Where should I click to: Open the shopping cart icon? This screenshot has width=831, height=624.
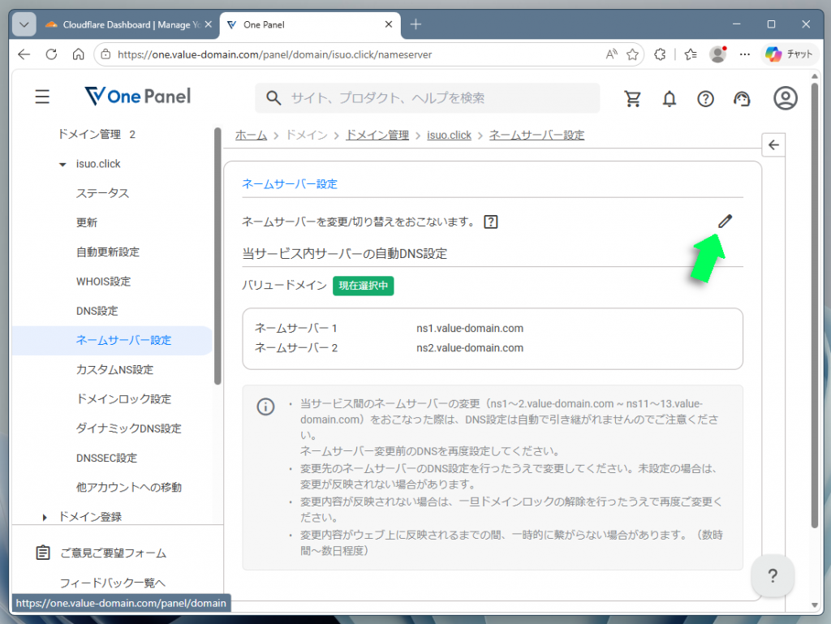(632, 98)
